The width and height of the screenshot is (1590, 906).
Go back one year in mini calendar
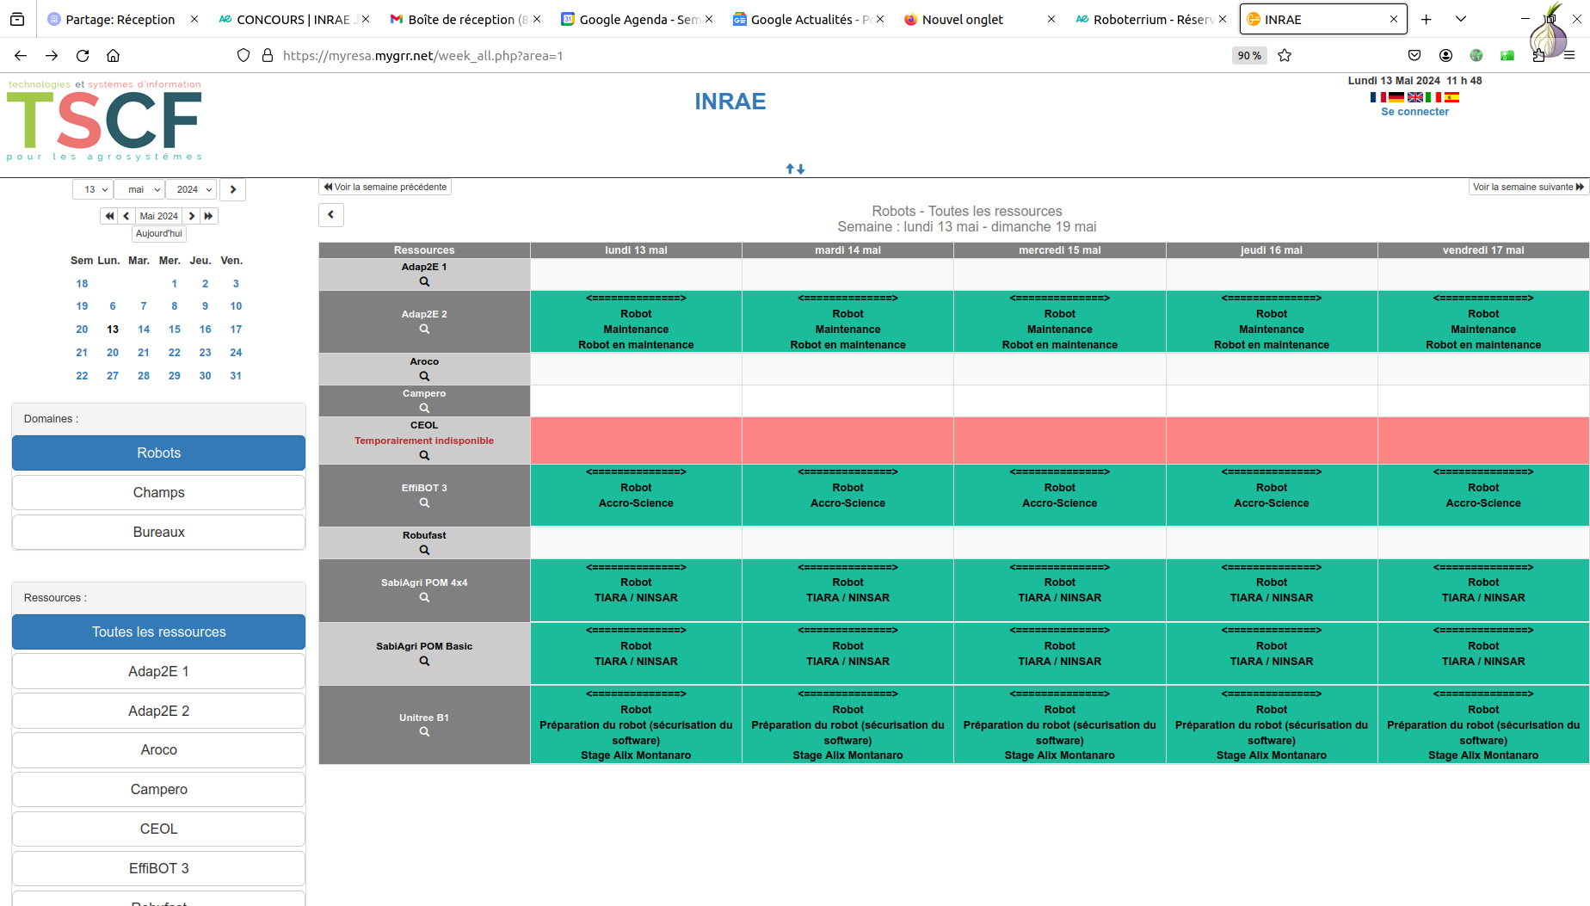[x=109, y=216]
